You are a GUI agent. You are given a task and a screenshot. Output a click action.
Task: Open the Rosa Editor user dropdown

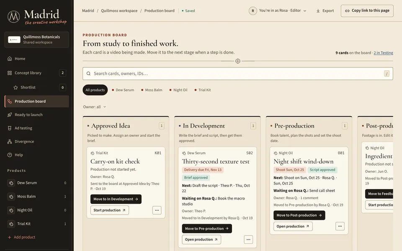tap(278, 11)
